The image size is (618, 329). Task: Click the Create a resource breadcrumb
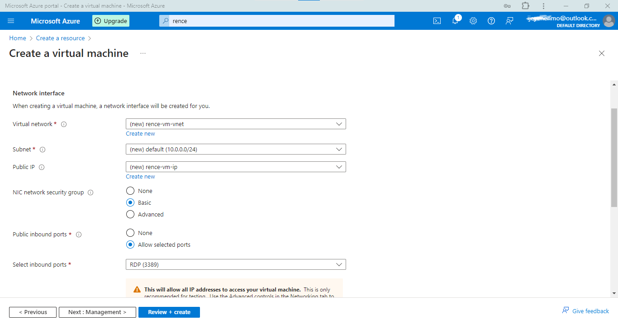click(61, 38)
